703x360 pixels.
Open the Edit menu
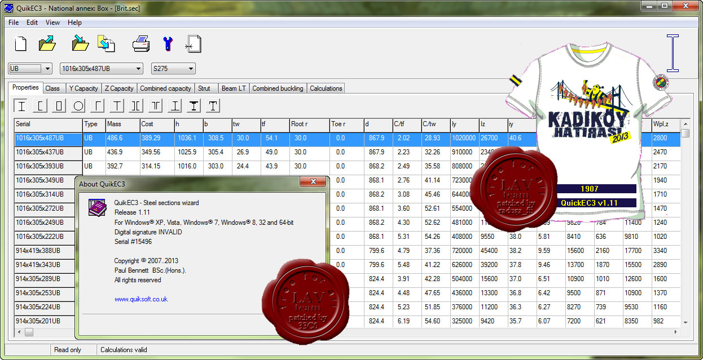coord(32,23)
